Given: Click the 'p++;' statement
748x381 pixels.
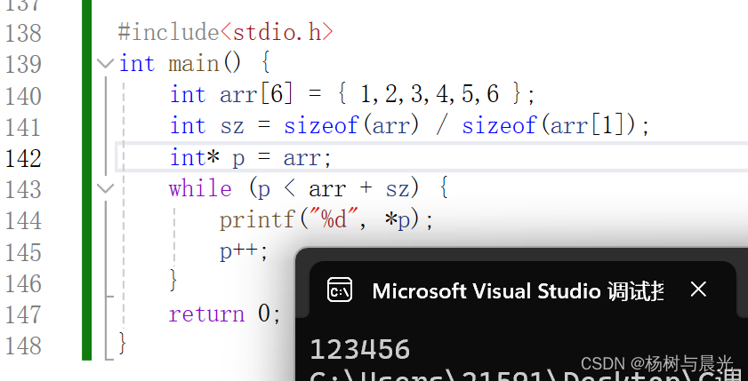Looking at the screenshot, I should [244, 251].
